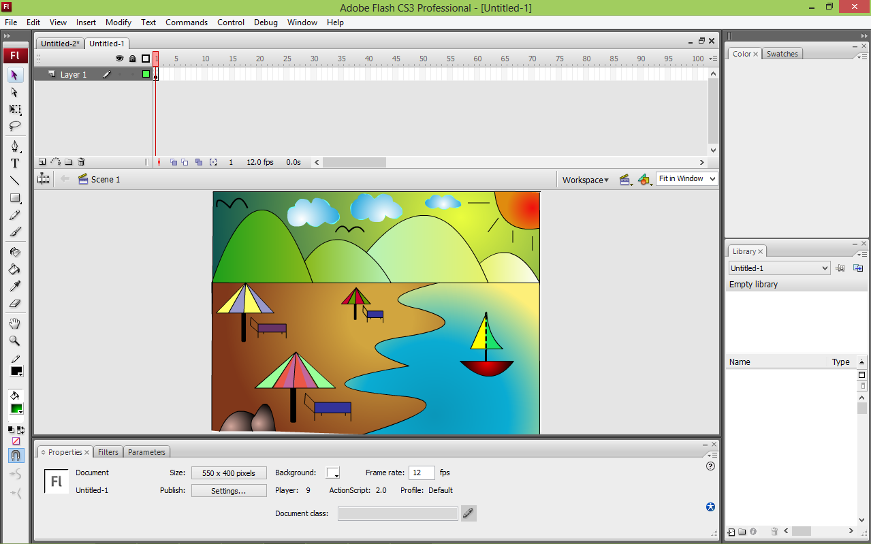The width and height of the screenshot is (871, 544).
Task: Select the Selection (arrow) tool
Action: coord(15,74)
